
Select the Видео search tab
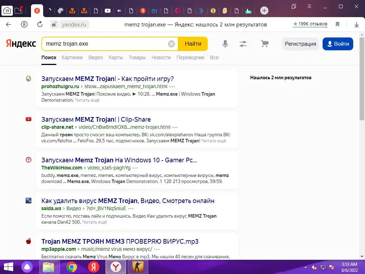click(x=96, y=57)
